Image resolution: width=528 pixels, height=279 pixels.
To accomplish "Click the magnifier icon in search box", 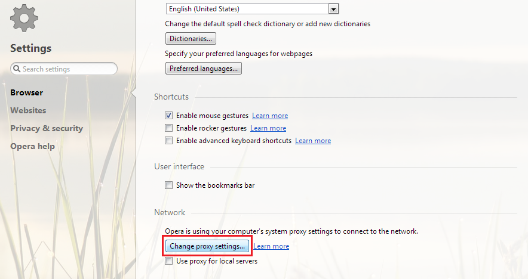I will pos(17,69).
